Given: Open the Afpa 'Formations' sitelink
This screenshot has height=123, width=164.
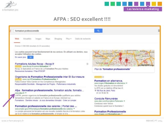Looking at the screenshot, I should click(x=20, y=100).
